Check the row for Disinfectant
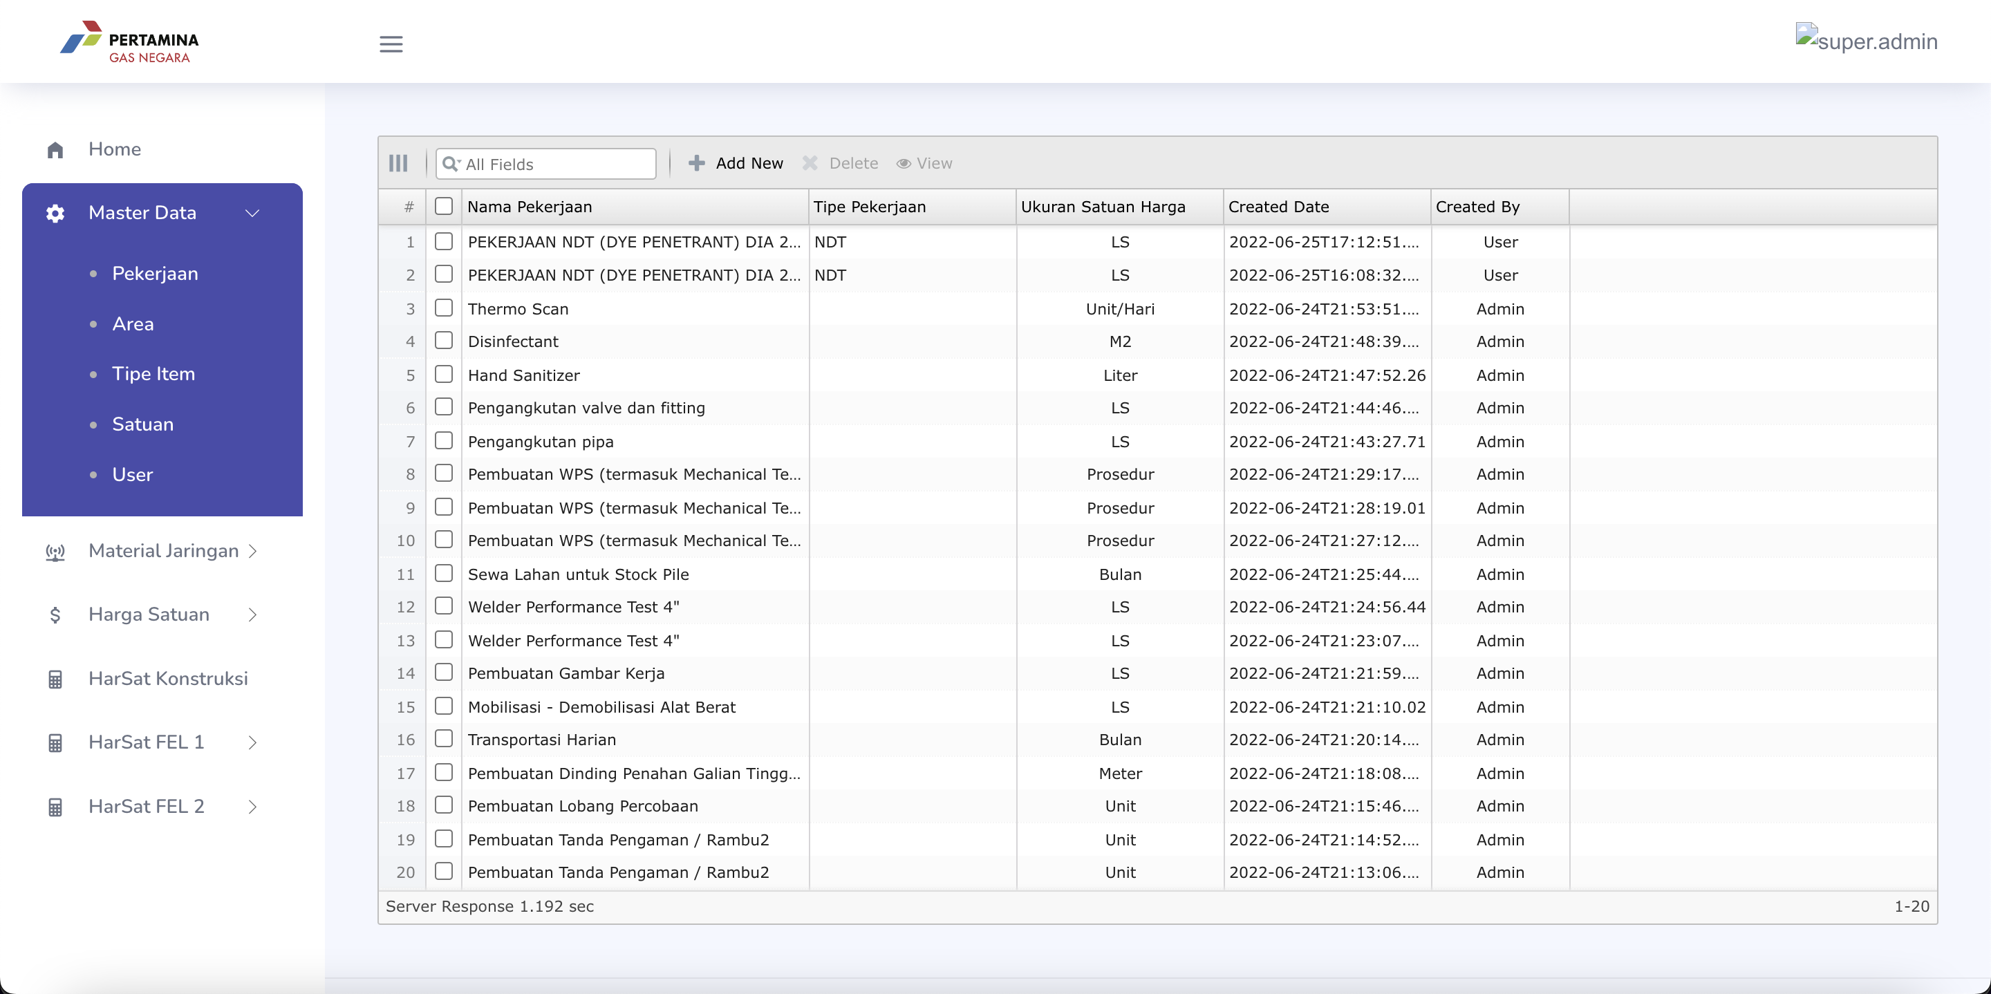Viewport: 1991px width, 994px height. coord(444,340)
